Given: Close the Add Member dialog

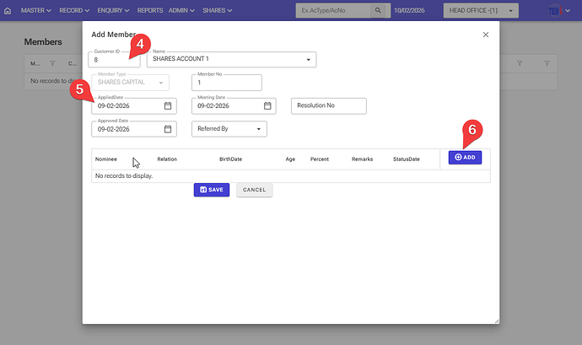Looking at the screenshot, I should tap(486, 35).
